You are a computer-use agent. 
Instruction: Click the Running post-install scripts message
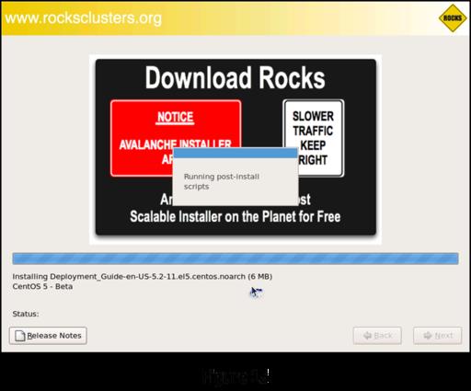(222, 181)
